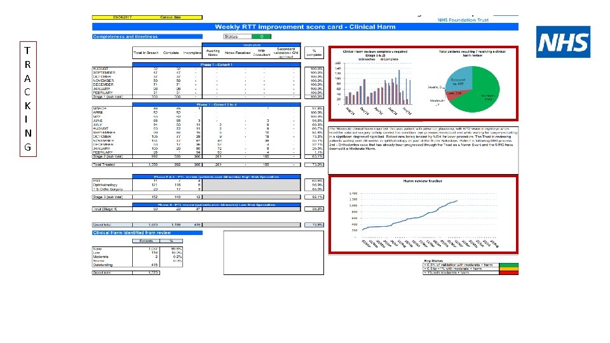Image resolution: width=610 pixels, height=343 pixels.
Task: Select the 'Clinical Harm identified from review' header
Action: coord(147,233)
